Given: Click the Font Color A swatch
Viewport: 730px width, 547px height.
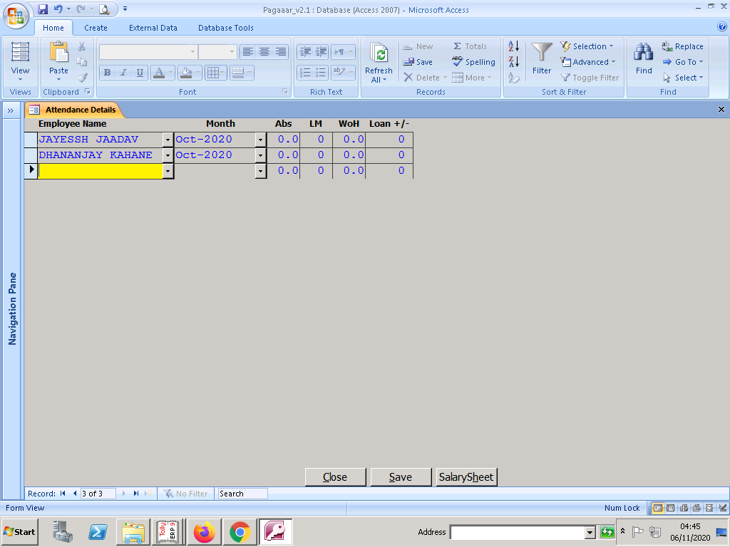Looking at the screenshot, I should 159,73.
